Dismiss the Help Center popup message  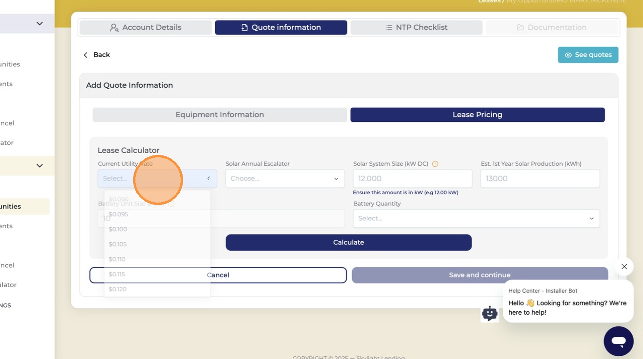point(624,267)
